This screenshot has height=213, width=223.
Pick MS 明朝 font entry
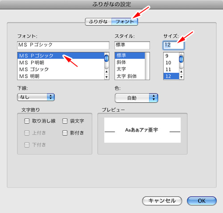click(61, 76)
